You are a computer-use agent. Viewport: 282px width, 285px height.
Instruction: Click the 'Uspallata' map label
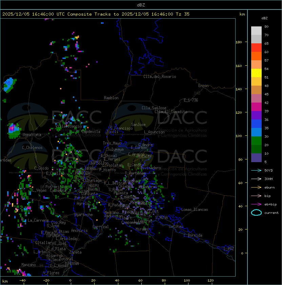pyautogui.click(x=32, y=135)
